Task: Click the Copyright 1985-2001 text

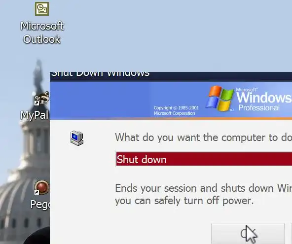Action: tap(176, 108)
